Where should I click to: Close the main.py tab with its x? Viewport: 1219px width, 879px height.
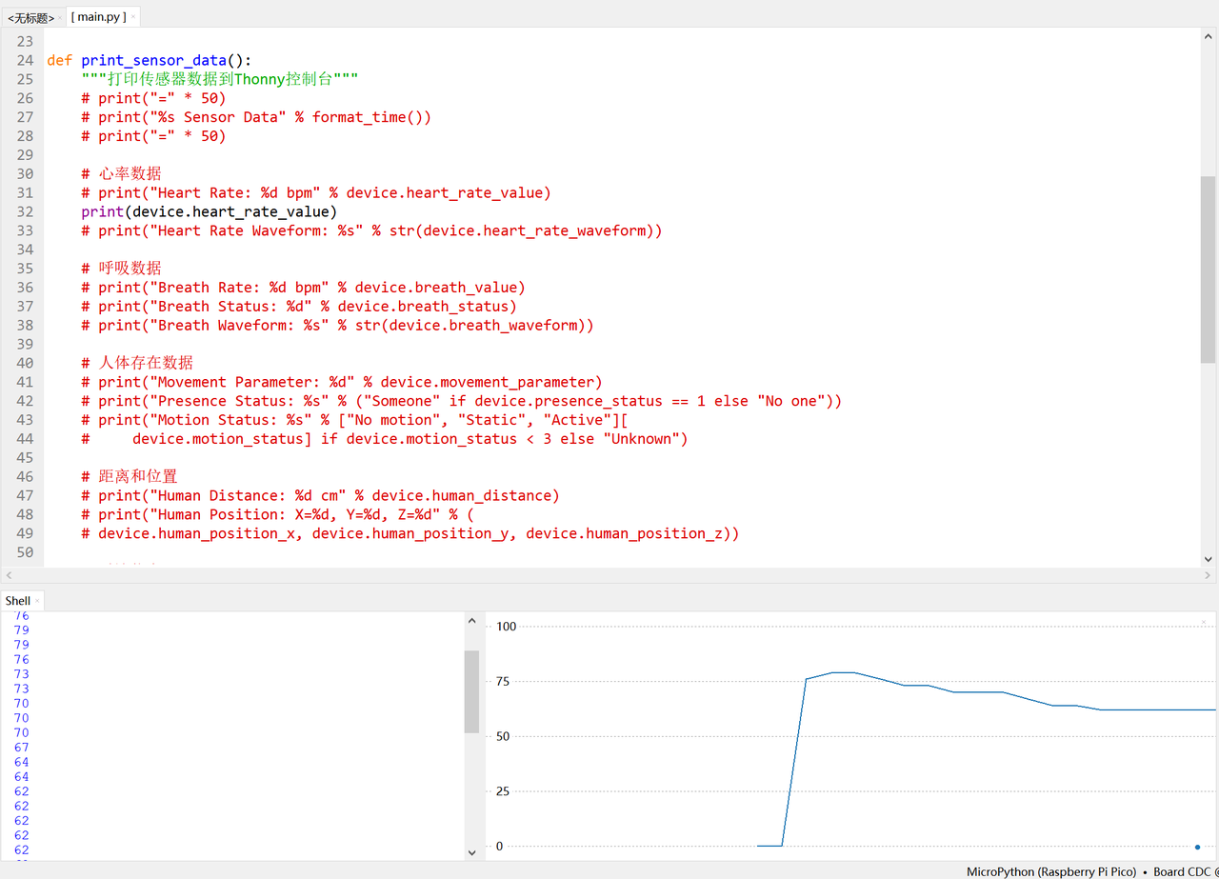[x=133, y=17]
